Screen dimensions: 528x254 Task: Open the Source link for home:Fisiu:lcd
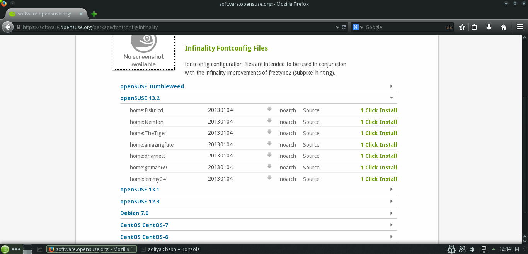point(311,110)
